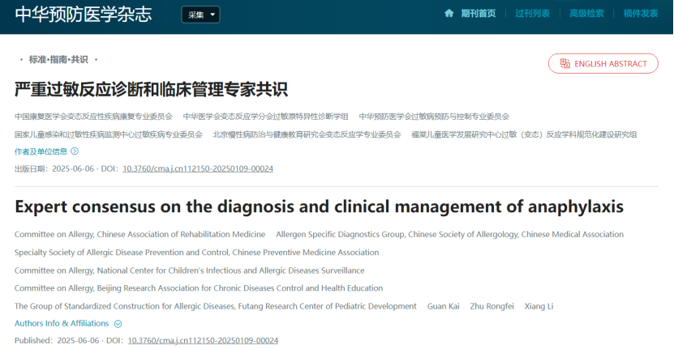This screenshot has height=349, width=674.
Task: Click 福棠儿童医学发展研究中心 affiliation text
Action: click(524, 134)
